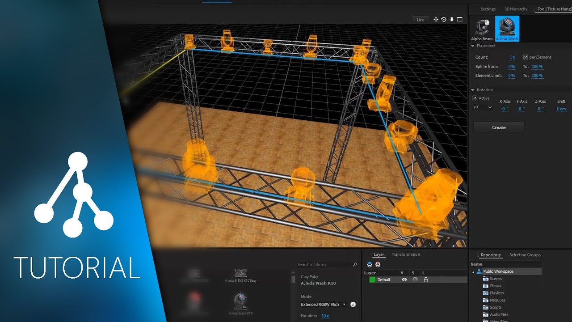Click the delete layer icon
Viewport: 572px width, 322px height.
click(x=378, y=265)
